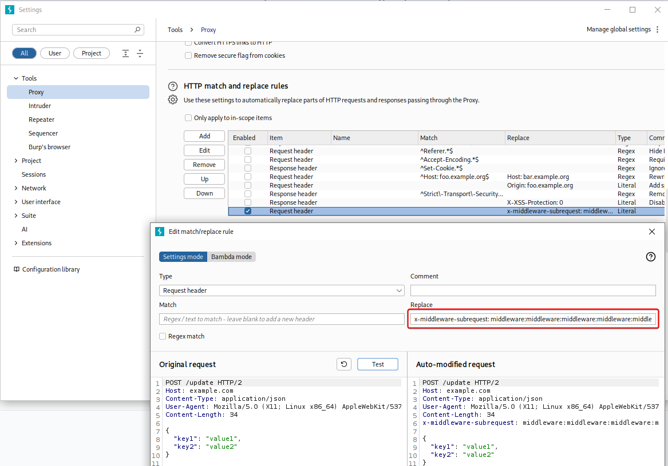Click the reset arrow icon next to Test
This screenshot has width=668, height=466.
(x=343, y=364)
